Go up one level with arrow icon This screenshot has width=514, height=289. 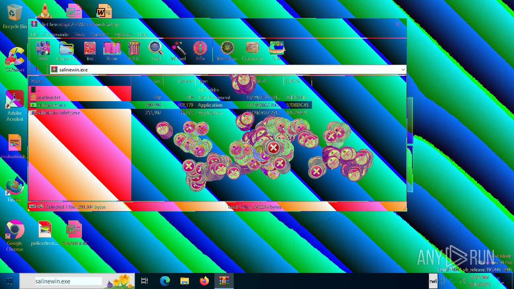pos(37,69)
